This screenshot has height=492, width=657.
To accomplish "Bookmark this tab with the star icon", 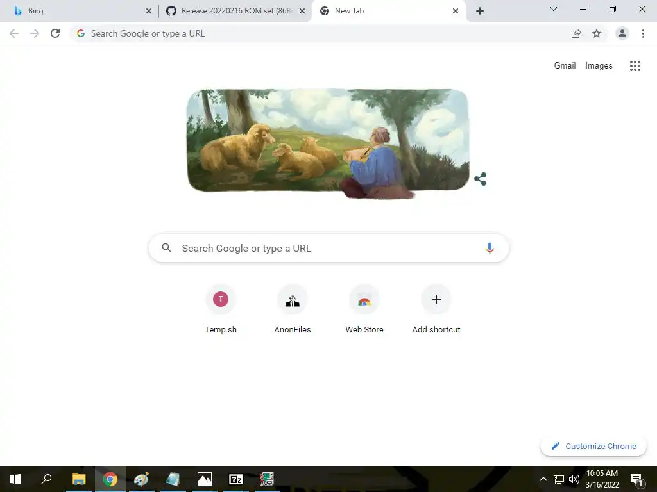I will (597, 33).
